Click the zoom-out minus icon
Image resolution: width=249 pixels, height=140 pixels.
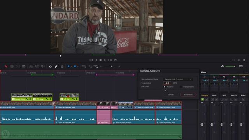click(101, 66)
